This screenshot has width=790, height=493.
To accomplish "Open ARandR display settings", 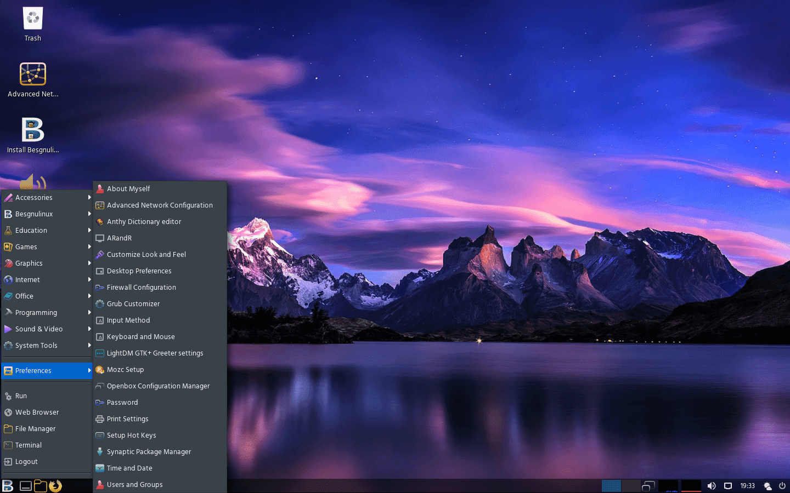I will [160, 238].
